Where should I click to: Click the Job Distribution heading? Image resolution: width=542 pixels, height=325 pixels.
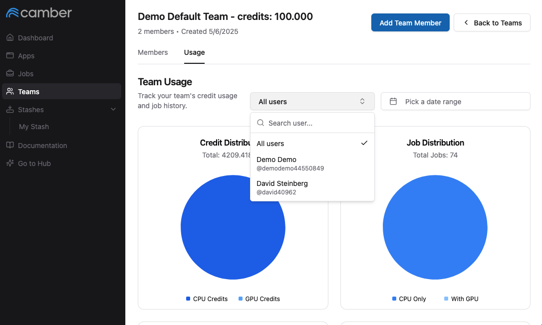tap(435, 143)
